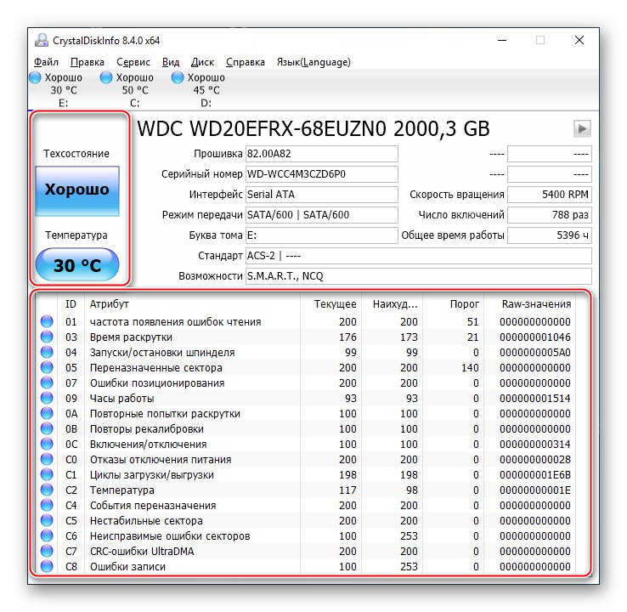Click the 788 раз power-on count field
Image resolution: width=627 pixels, height=612 pixels.
tap(550, 215)
